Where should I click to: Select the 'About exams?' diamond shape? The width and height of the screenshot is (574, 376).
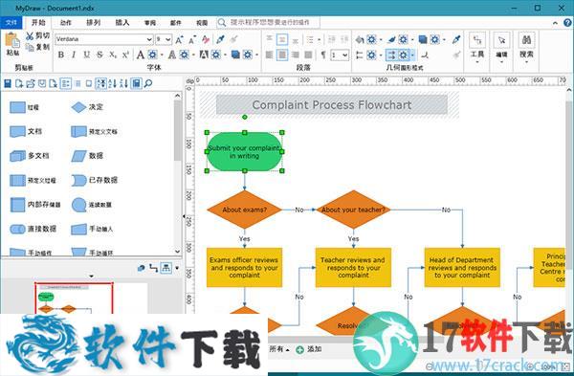tap(244, 210)
